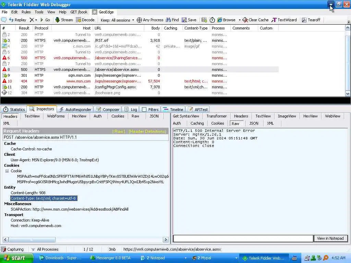Open the File menu
This screenshot has width=351, height=263.
(x=4, y=12)
